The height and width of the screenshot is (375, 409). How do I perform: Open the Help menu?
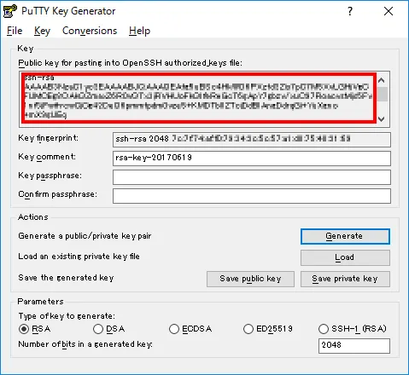tap(139, 31)
